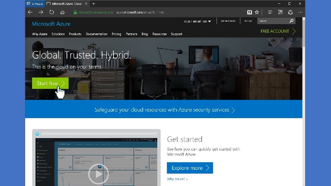
Task: Click the Azure portal video thumbnail
Action: (96, 162)
